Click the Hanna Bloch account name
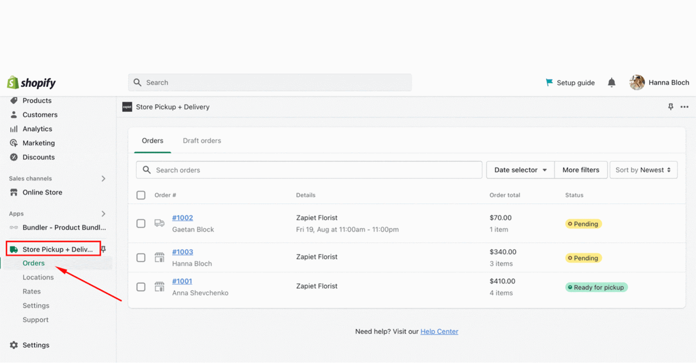The height and width of the screenshot is (363, 696). click(x=669, y=82)
